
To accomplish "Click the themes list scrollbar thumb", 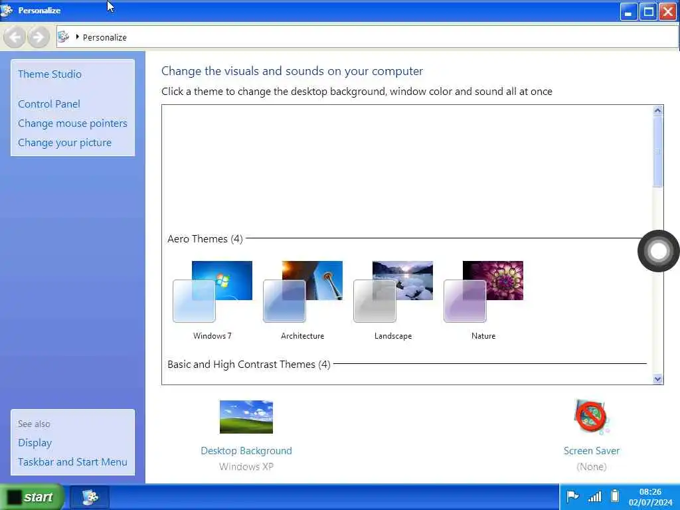I will click(x=657, y=151).
